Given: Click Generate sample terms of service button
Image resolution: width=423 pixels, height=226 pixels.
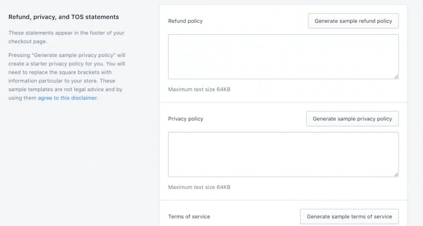Looking at the screenshot, I should coord(349,216).
